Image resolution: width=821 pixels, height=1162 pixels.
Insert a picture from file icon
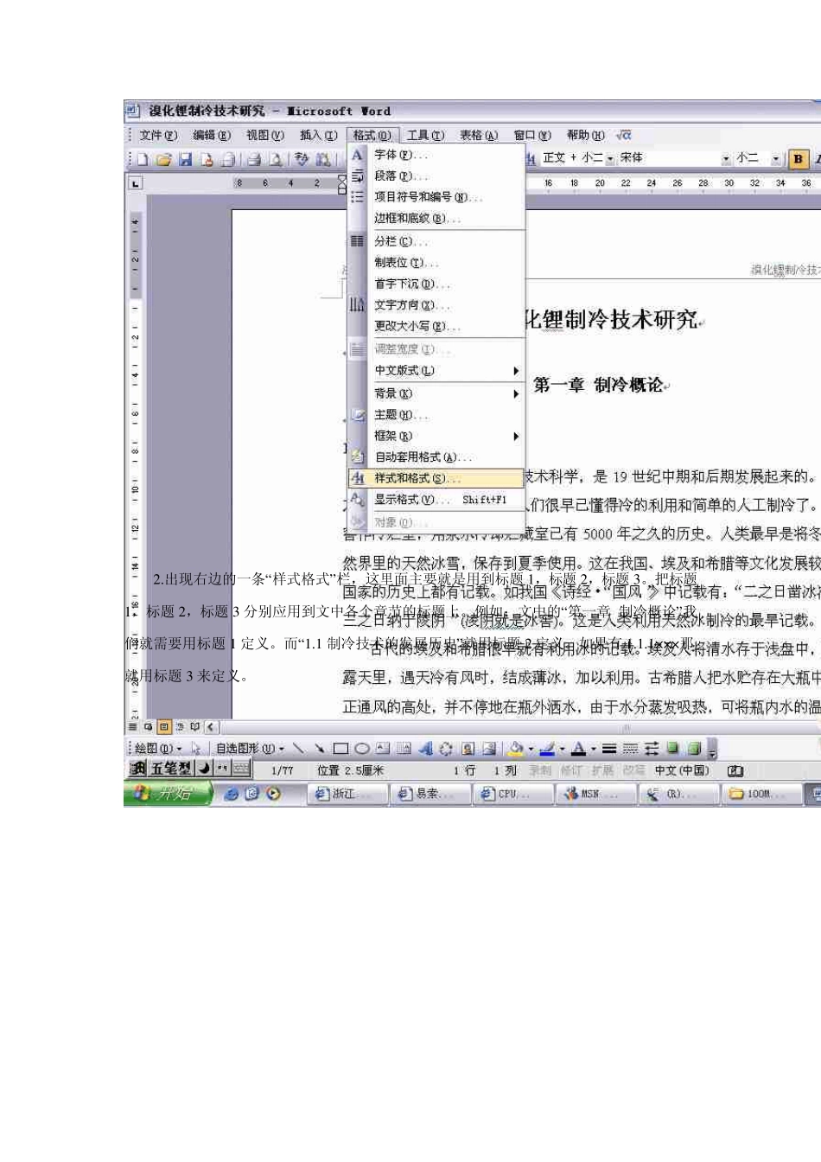click(x=489, y=749)
